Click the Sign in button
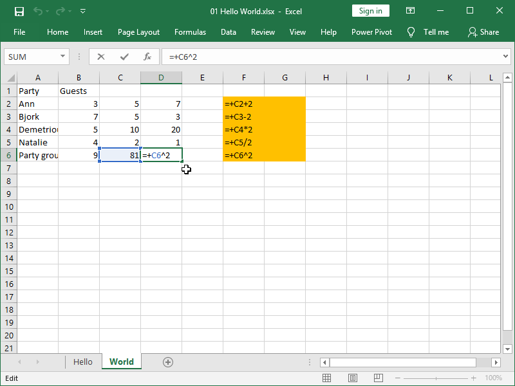The width and height of the screenshot is (515, 386). pyautogui.click(x=370, y=11)
